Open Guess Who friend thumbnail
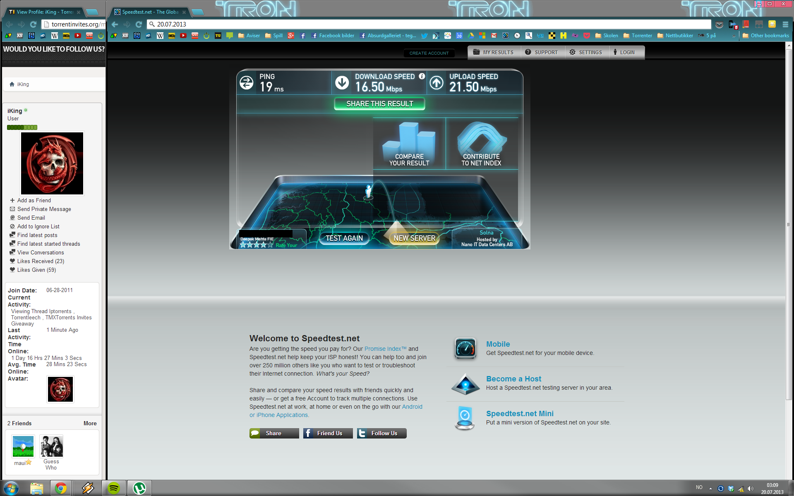794x496 pixels. (51, 446)
